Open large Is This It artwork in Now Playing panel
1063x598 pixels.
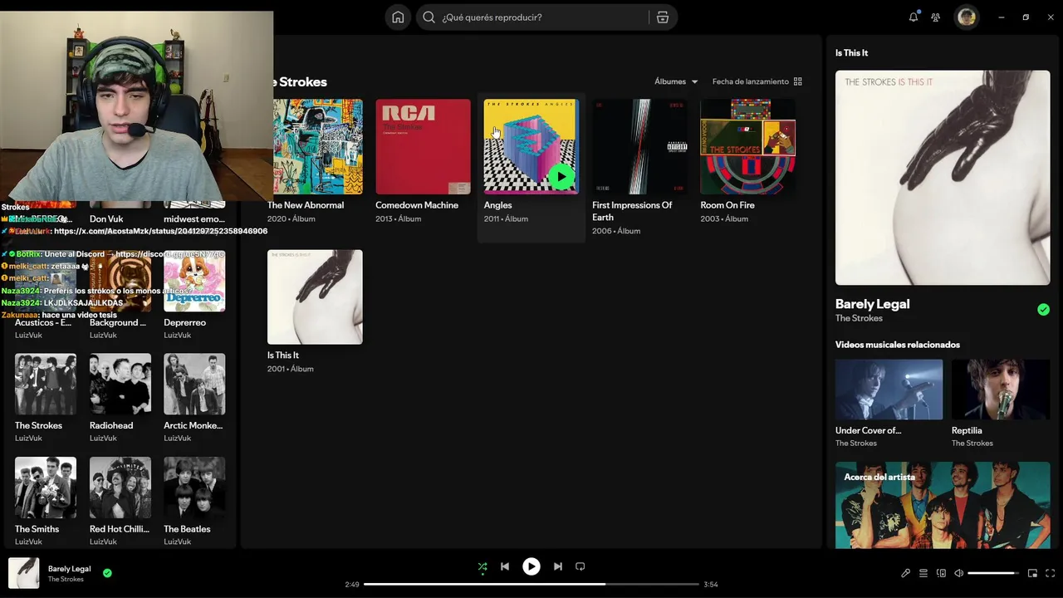943,178
